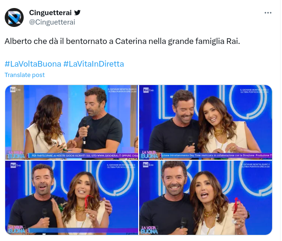Open the three-dots more options menu
282x241 pixels.
268,13
